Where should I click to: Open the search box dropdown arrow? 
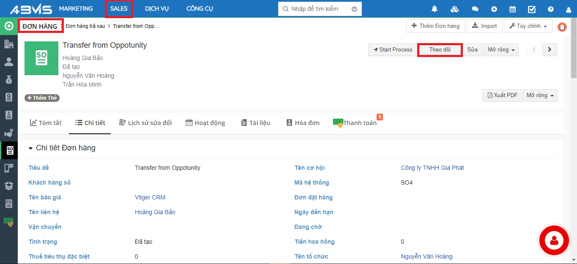[354, 9]
